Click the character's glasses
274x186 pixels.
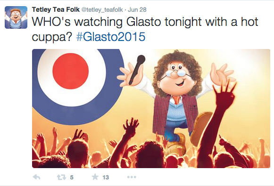pyautogui.click(x=175, y=73)
